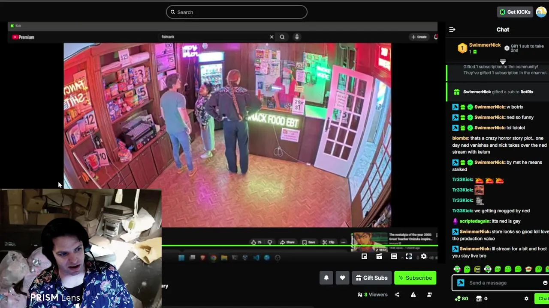Expand the pinned leaderboard chevron in chat
The height and width of the screenshot is (308, 549).
[503, 62]
